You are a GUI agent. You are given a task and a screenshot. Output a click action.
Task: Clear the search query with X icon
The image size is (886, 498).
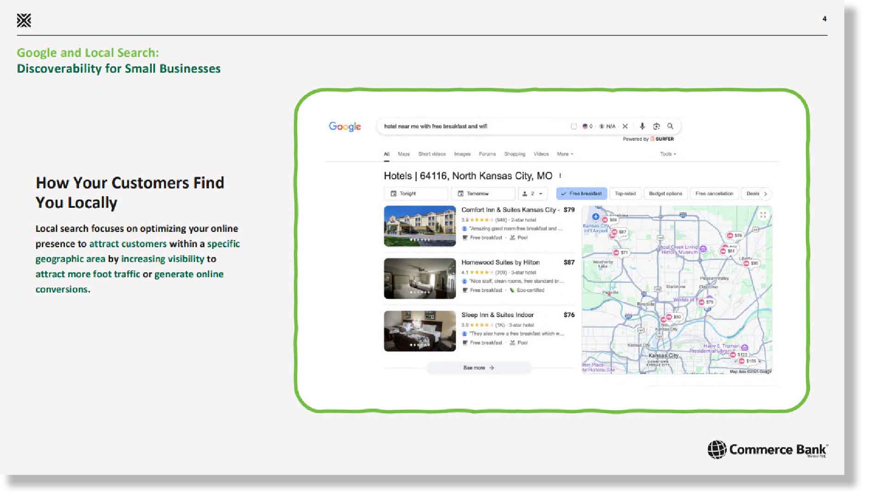[625, 126]
